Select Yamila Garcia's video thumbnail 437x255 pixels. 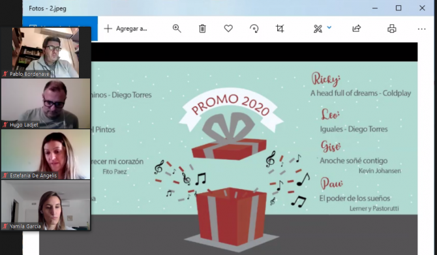tap(46, 205)
